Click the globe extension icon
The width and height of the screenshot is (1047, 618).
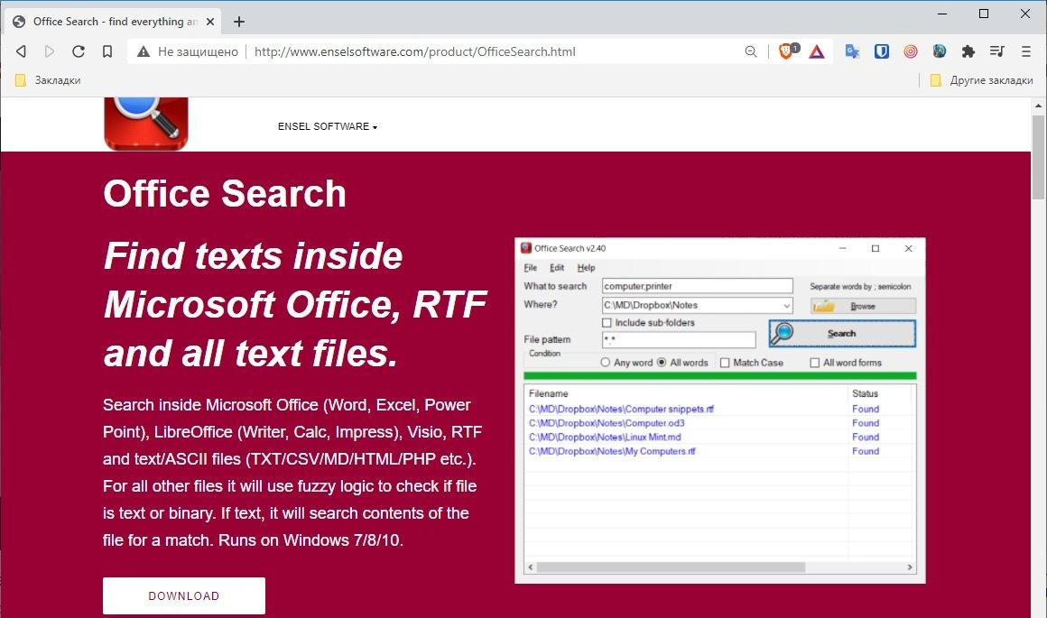point(940,51)
